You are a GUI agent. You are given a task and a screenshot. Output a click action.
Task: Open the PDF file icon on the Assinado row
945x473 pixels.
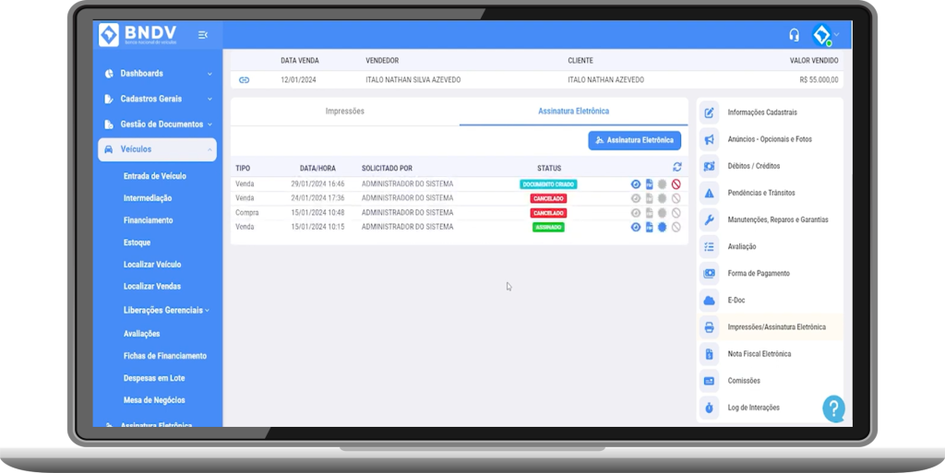coord(649,227)
